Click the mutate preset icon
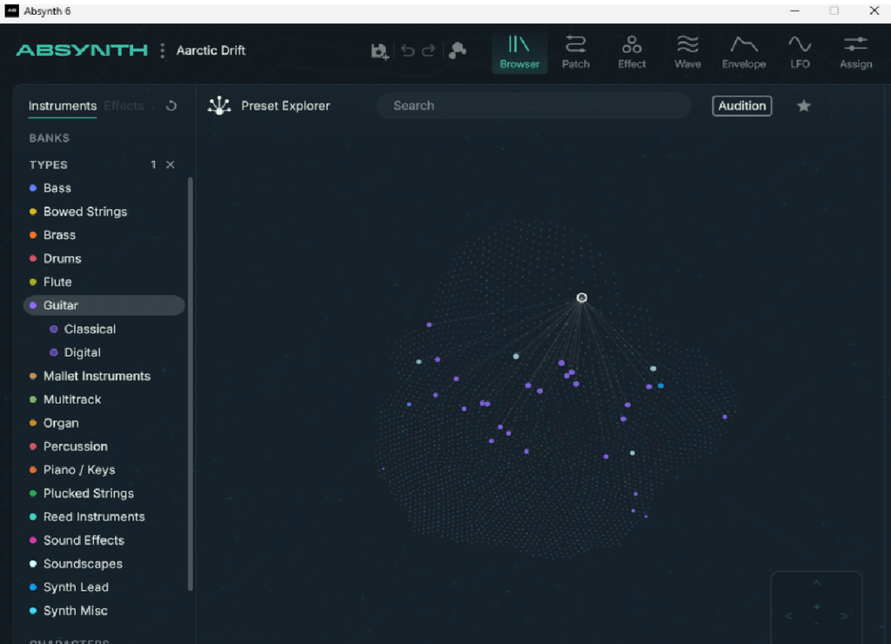Viewport: 891px width, 644px height. (458, 50)
